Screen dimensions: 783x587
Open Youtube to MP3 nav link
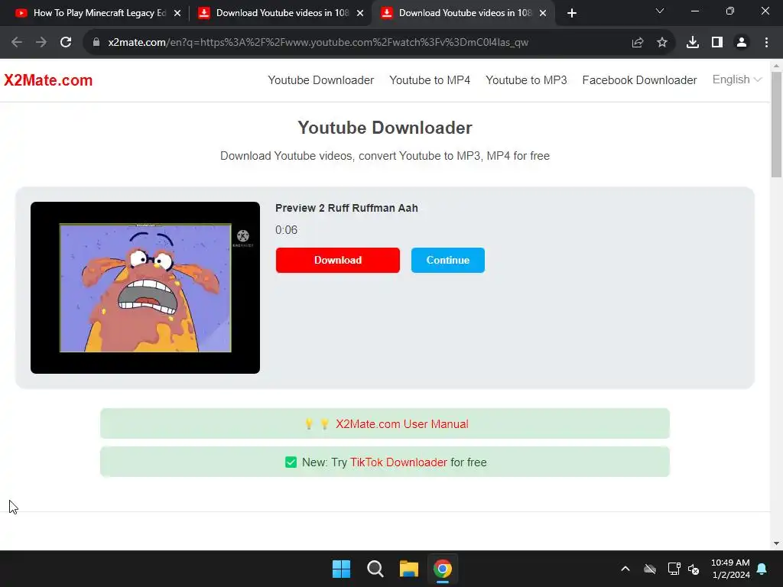tap(526, 80)
